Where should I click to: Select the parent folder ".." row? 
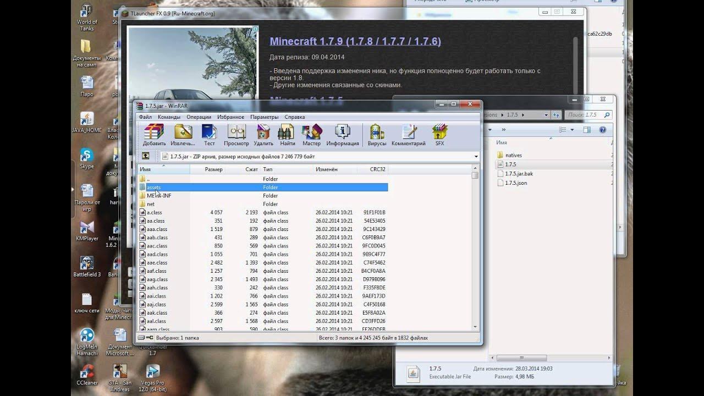coord(263,179)
